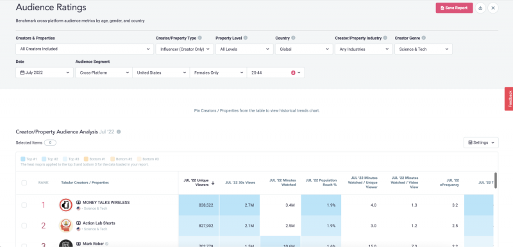
Task: Click the RANK column header
Action: click(x=43, y=183)
